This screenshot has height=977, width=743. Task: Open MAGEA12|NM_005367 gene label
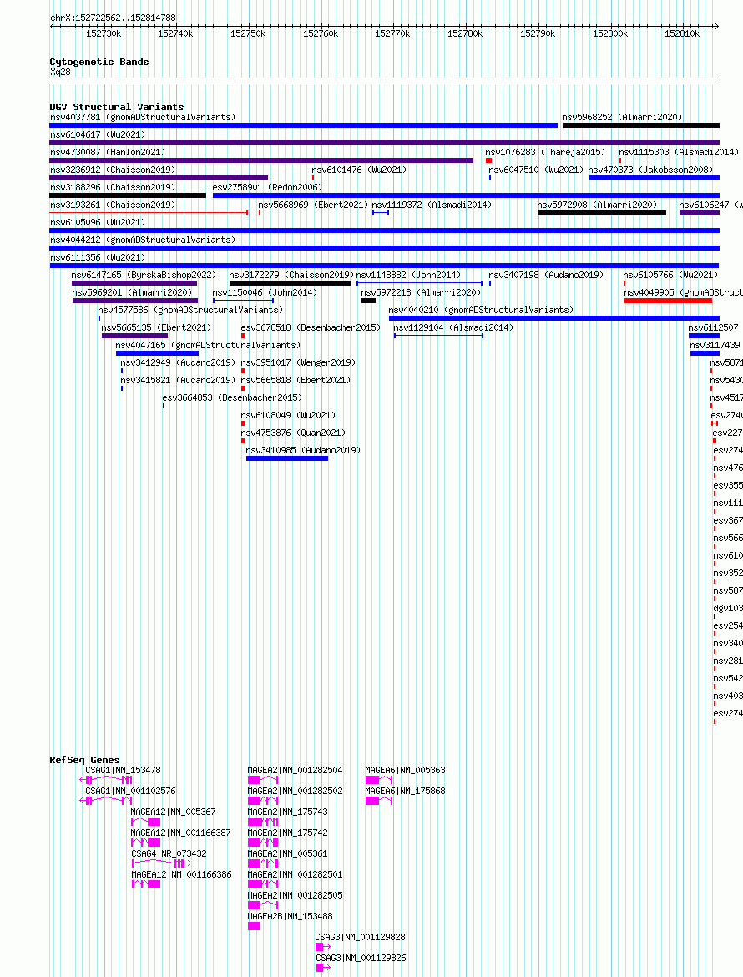[x=173, y=812]
